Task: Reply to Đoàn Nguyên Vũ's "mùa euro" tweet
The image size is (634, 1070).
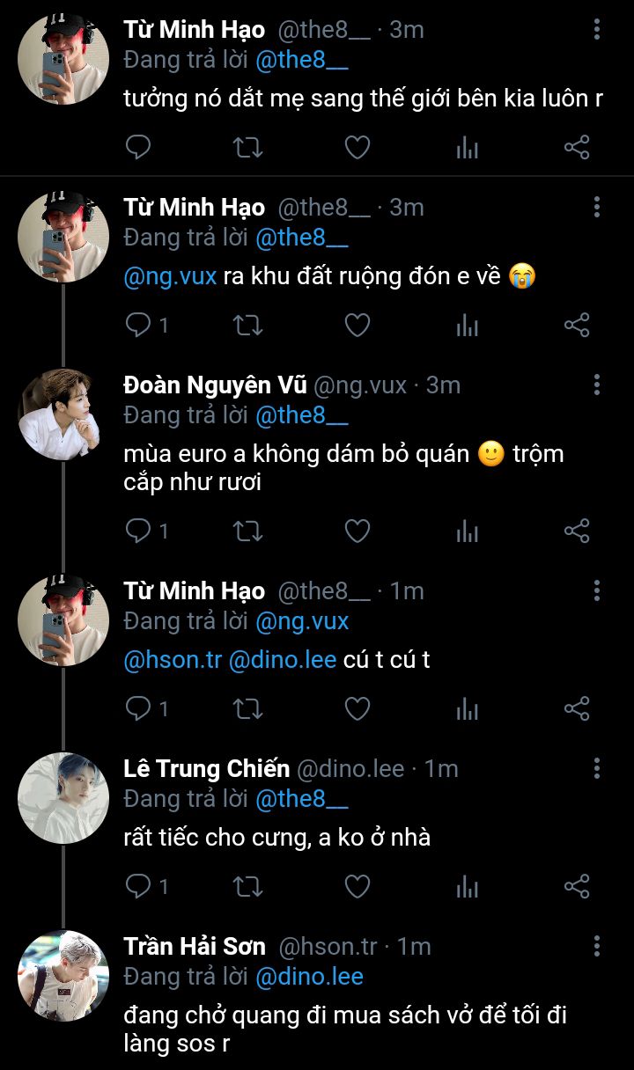Action: (x=138, y=531)
